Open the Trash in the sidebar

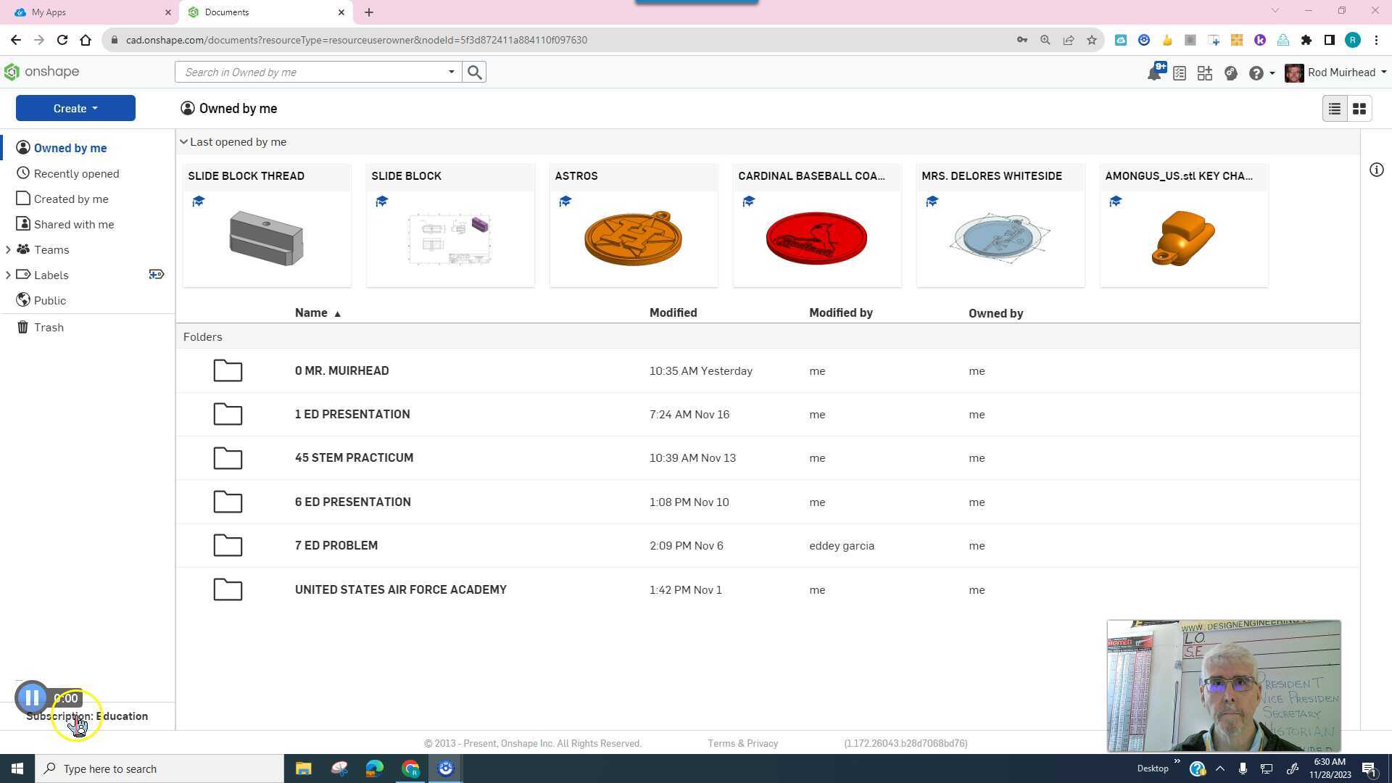(x=49, y=327)
